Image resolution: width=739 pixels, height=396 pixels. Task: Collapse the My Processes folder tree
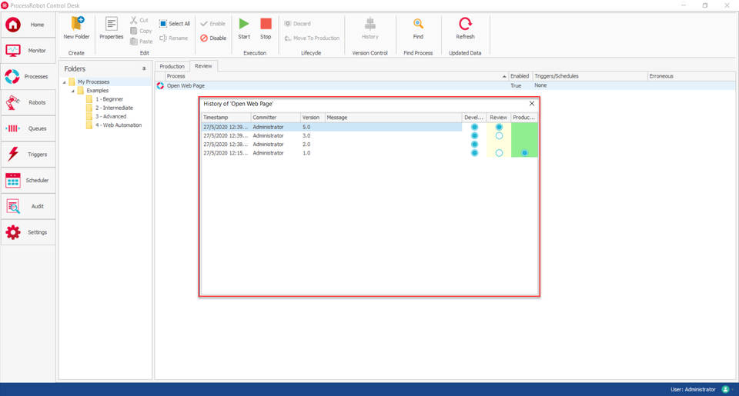coord(65,82)
